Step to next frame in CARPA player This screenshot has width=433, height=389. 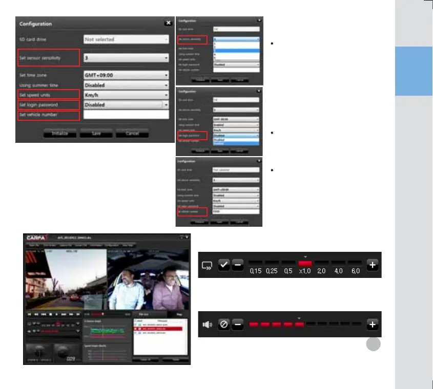click(64, 314)
